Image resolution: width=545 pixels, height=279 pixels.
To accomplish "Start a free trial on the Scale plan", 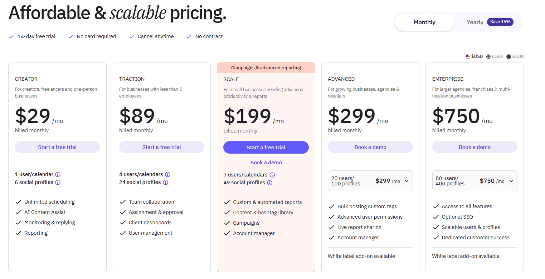I will [x=266, y=147].
